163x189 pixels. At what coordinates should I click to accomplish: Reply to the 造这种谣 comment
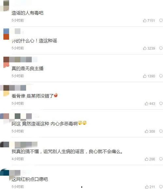click(x=161, y=48)
